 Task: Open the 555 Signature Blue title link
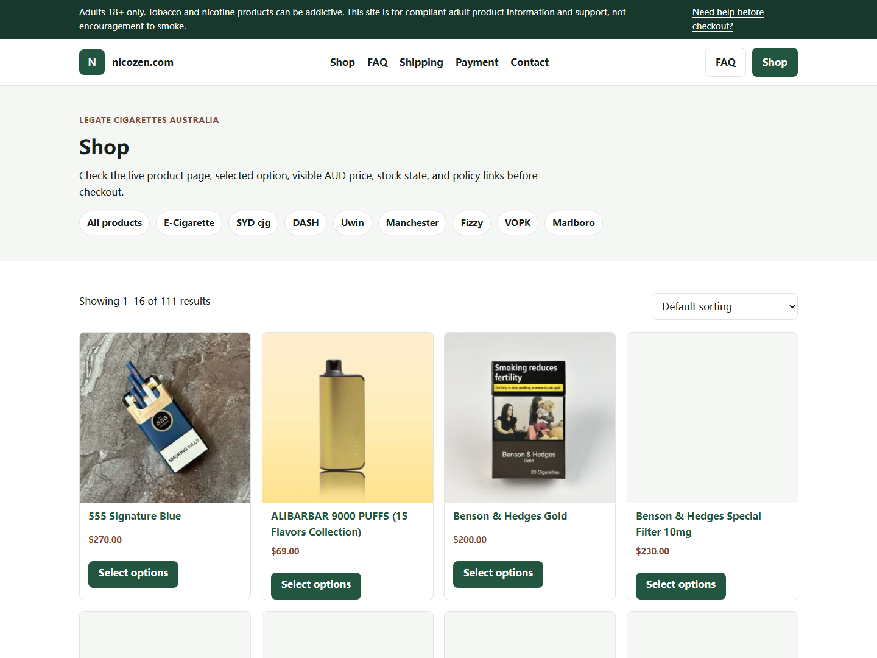[x=135, y=516]
